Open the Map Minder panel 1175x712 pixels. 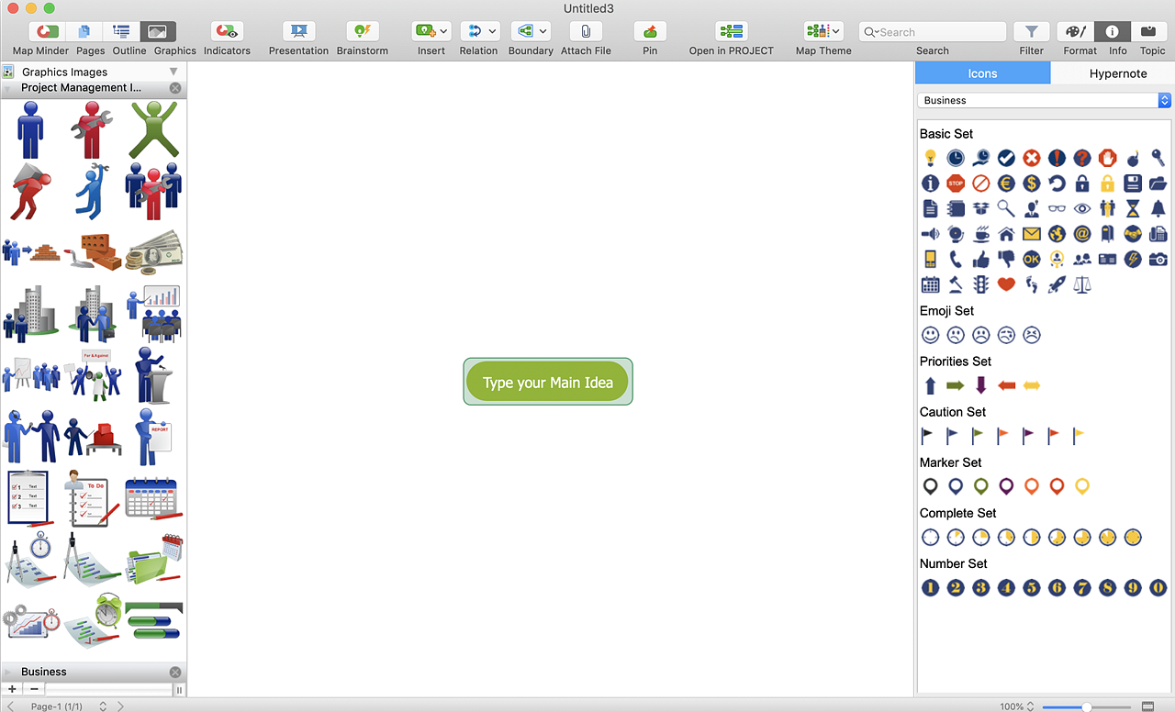[x=40, y=31]
